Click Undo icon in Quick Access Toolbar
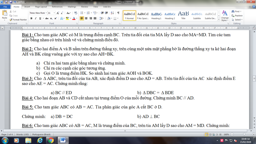Screen dimensions: 256x144 [15, 2]
